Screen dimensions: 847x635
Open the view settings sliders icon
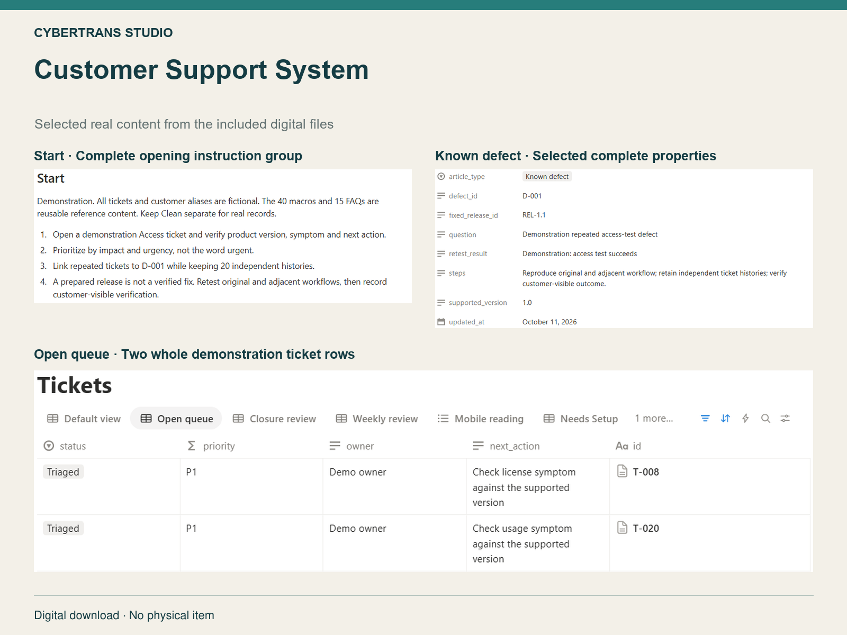click(785, 419)
